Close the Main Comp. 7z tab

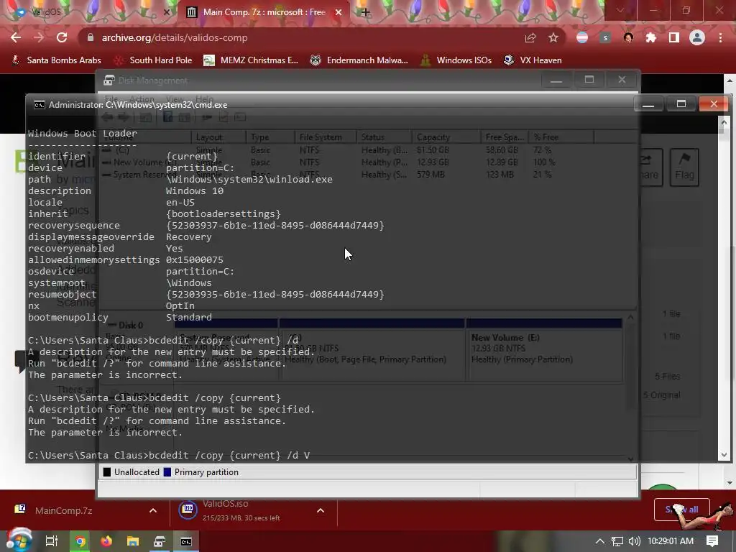(x=339, y=12)
